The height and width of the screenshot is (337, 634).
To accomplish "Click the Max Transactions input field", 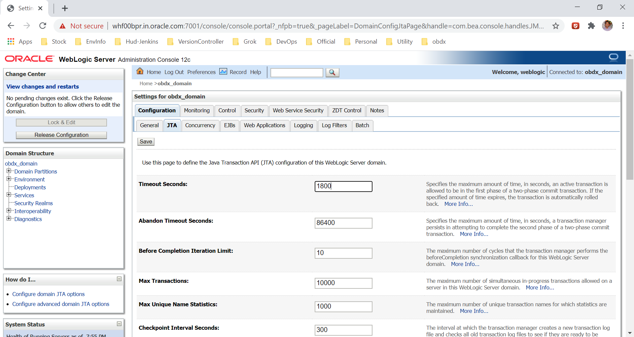I will (343, 283).
